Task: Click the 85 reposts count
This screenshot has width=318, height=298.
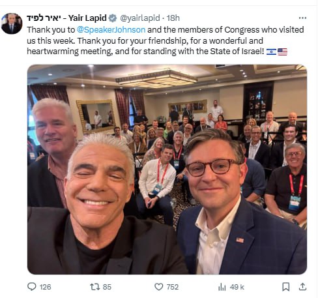Action: [107, 287]
